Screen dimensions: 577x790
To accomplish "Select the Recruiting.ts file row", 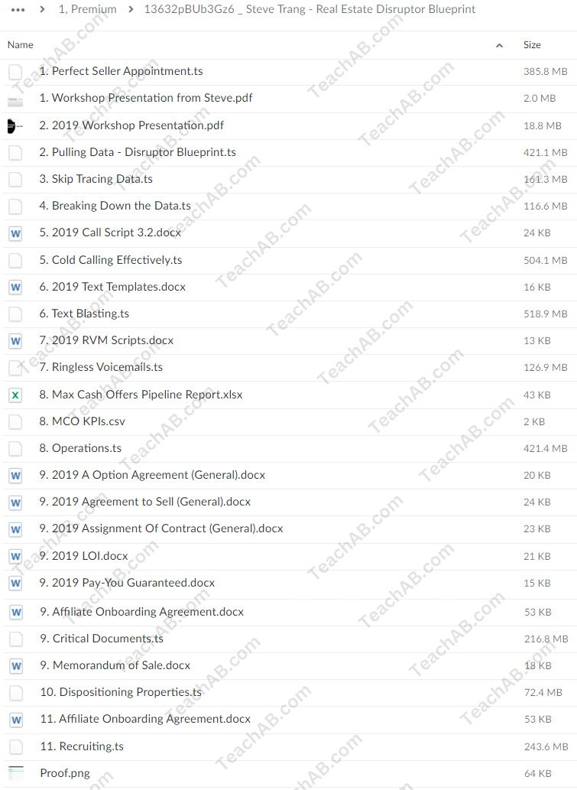I will pos(82,746).
